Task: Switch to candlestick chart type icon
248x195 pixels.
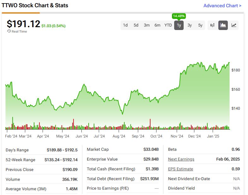Action: (212, 25)
